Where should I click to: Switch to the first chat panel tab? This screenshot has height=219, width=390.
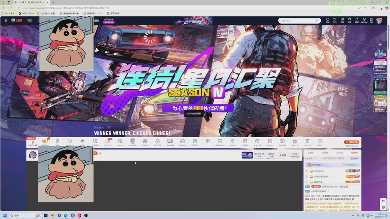311,153
